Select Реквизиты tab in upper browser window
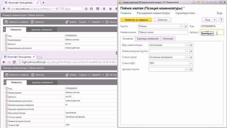The height and width of the screenshot is (128, 227). [x=16, y=30]
